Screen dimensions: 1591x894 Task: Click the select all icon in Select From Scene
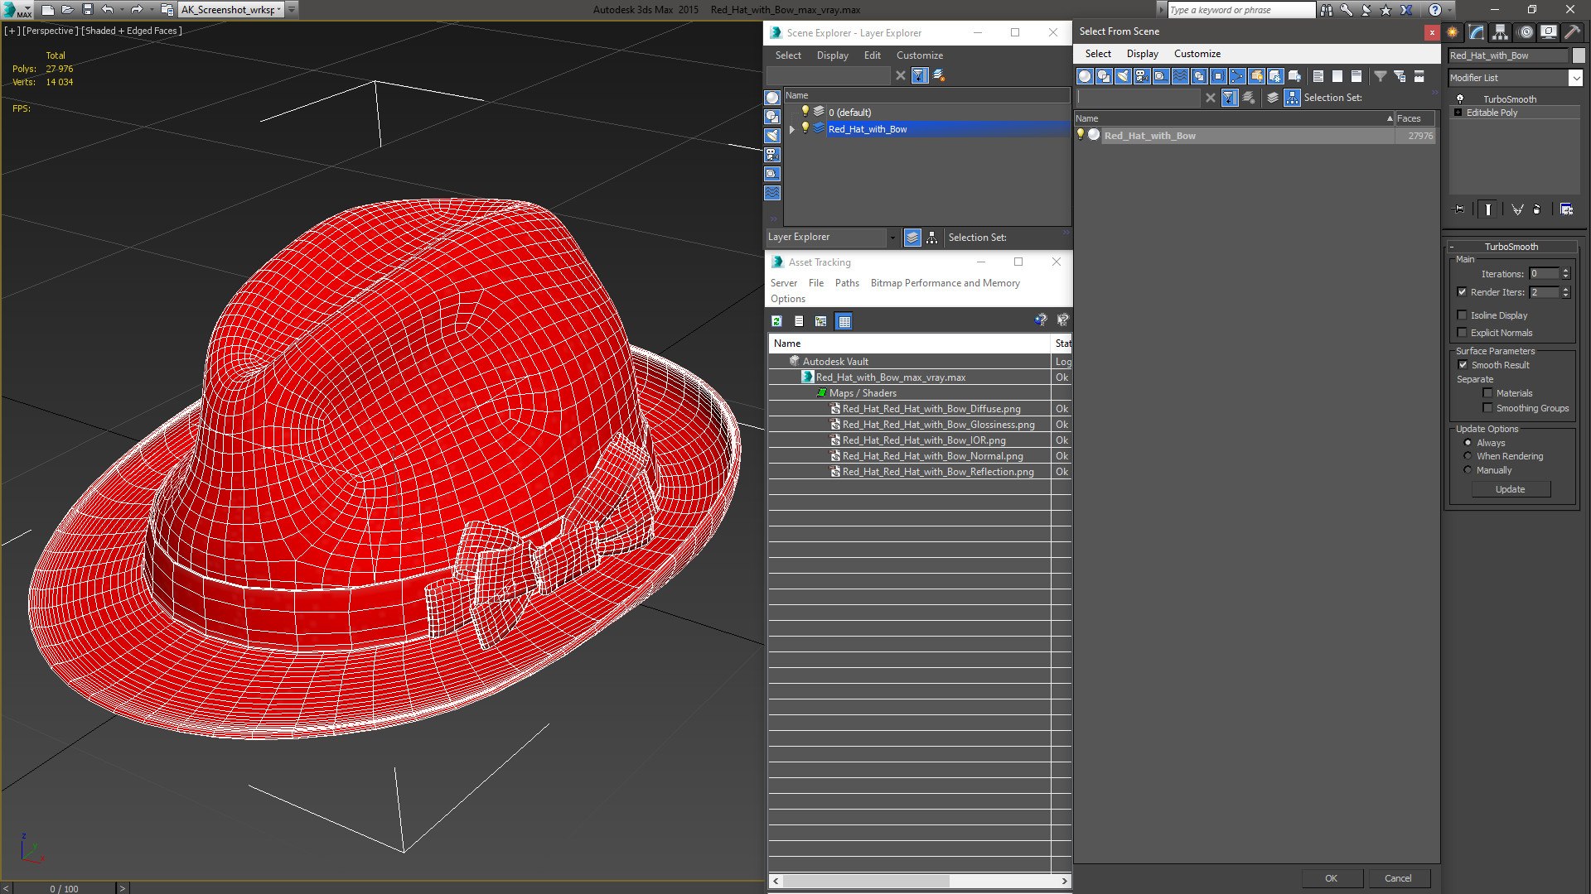(x=1318, y=76)
